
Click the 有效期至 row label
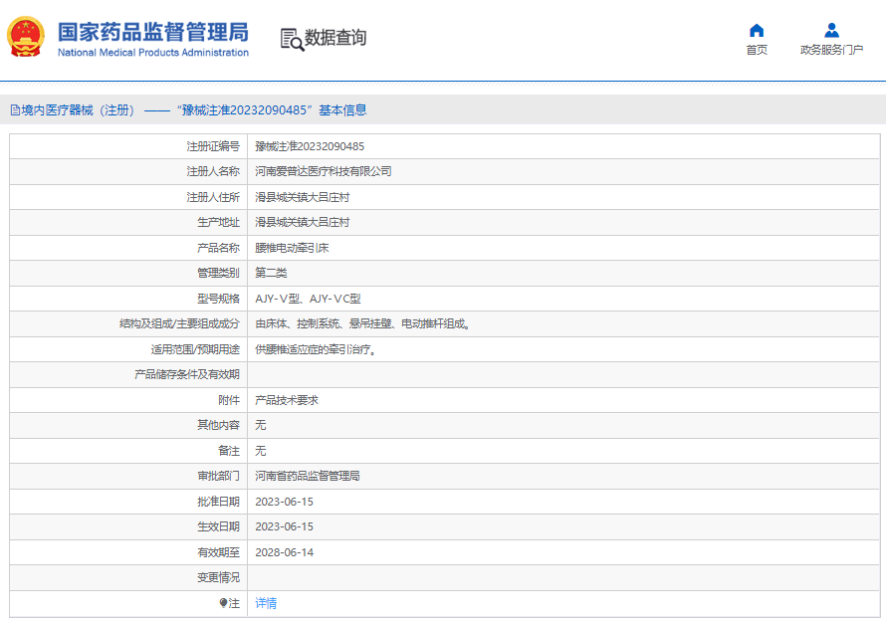(x=218, y=552)
